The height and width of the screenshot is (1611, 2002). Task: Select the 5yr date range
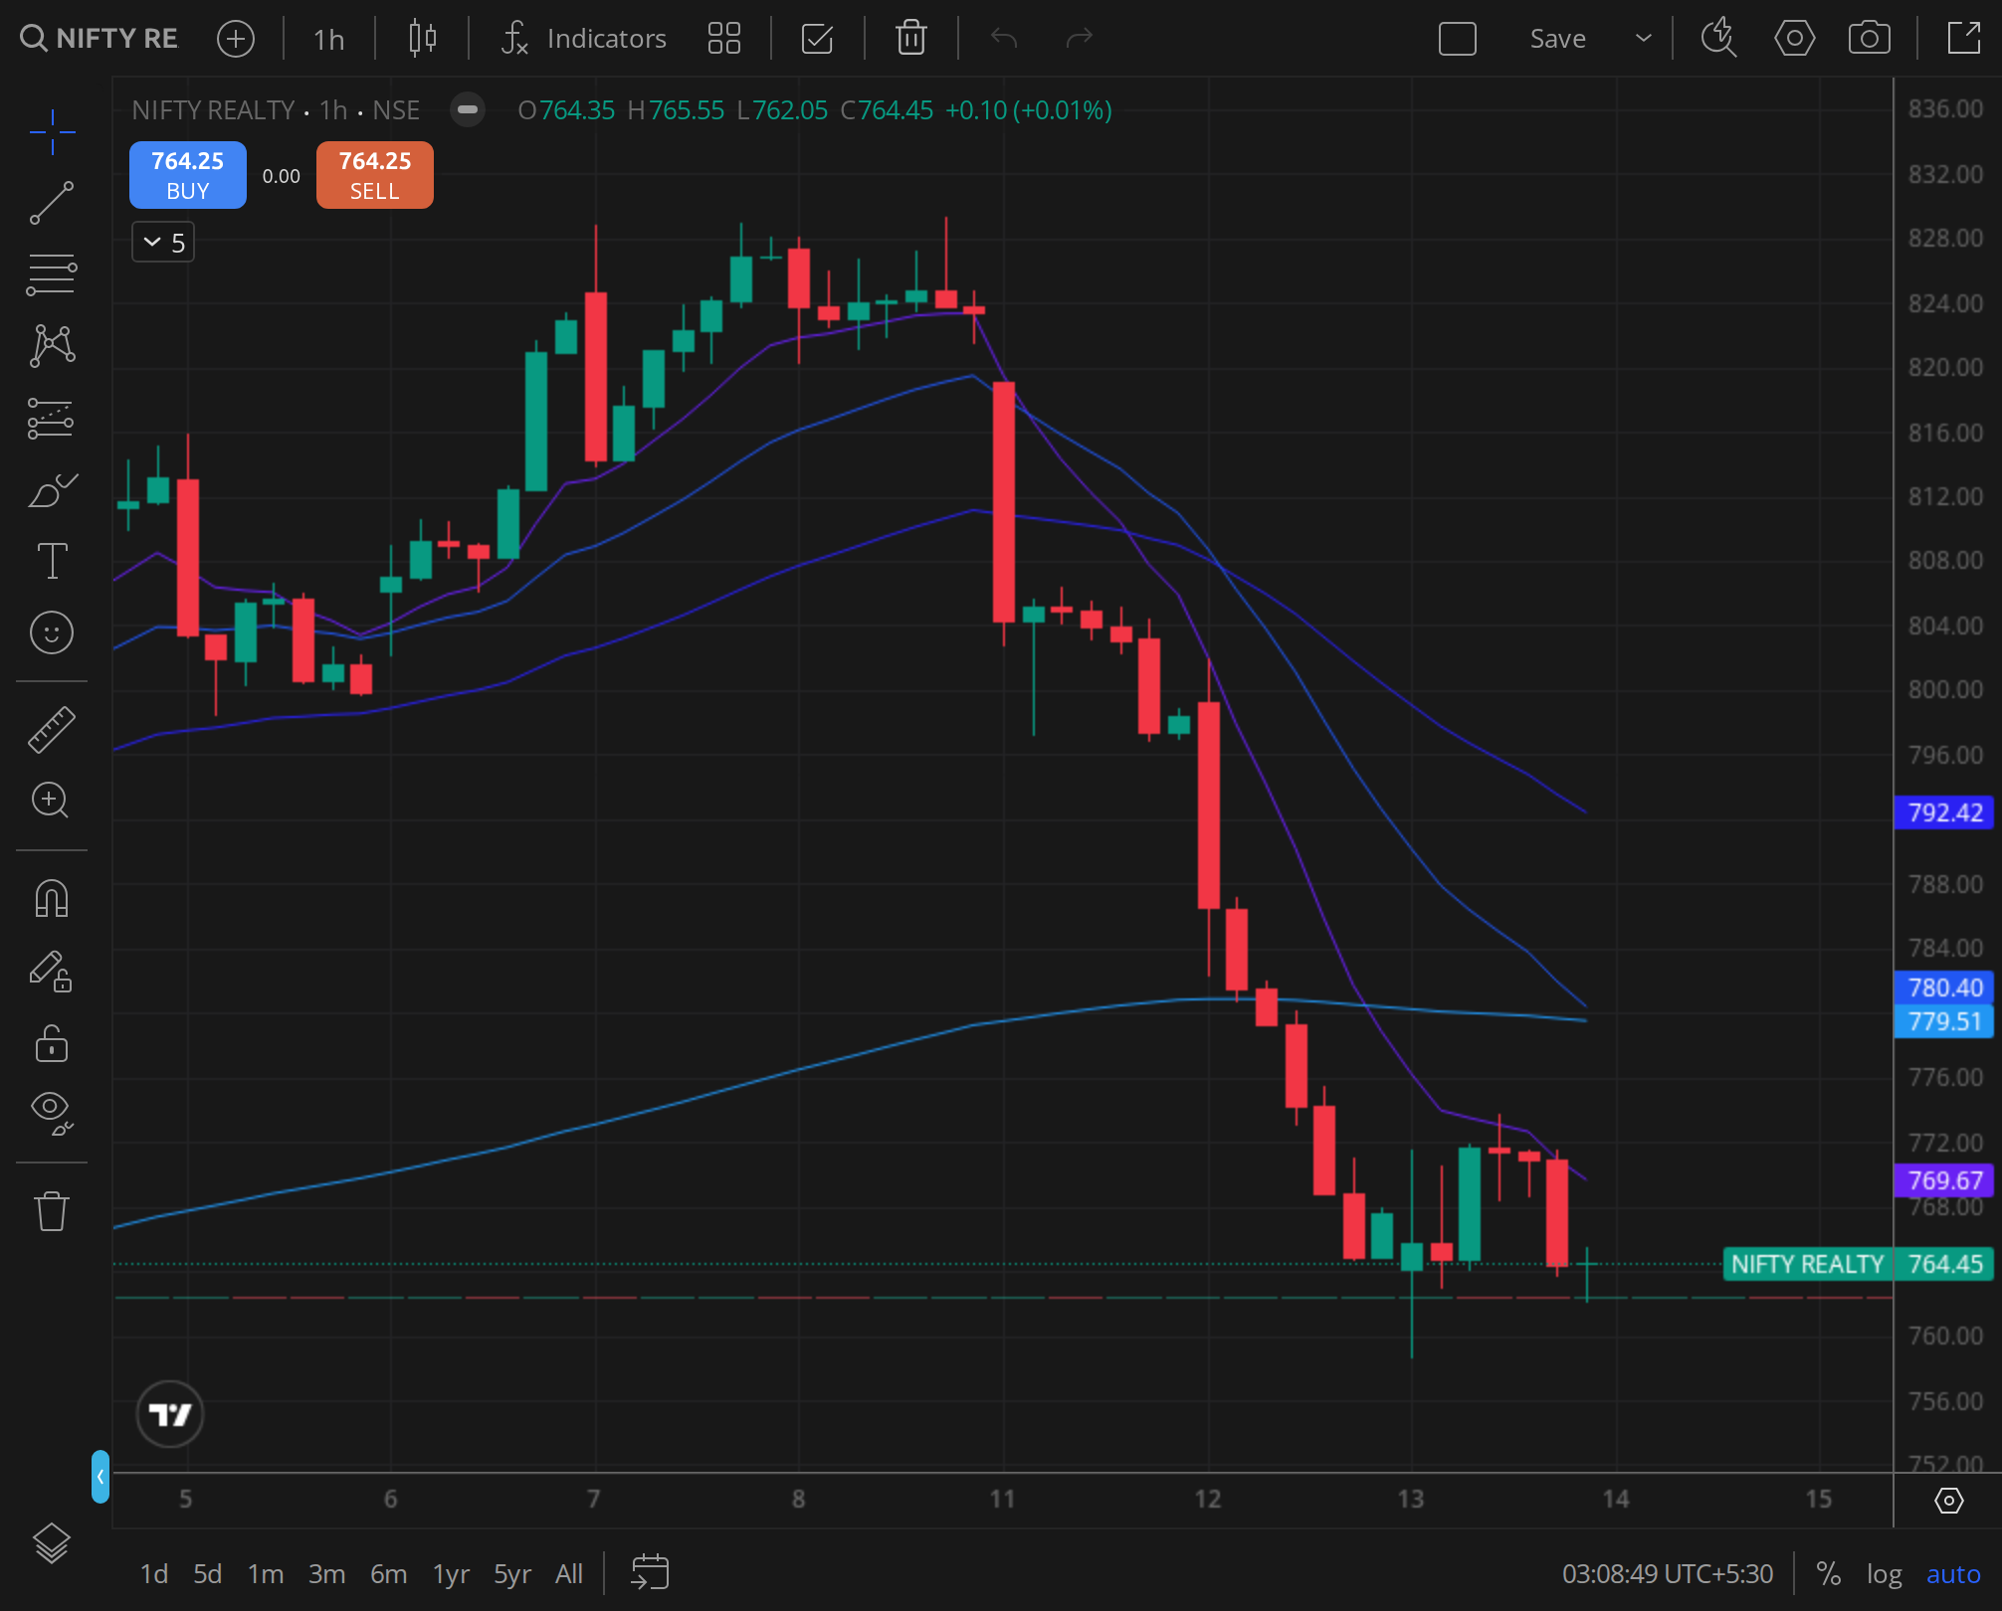[x=512, y=1574]
